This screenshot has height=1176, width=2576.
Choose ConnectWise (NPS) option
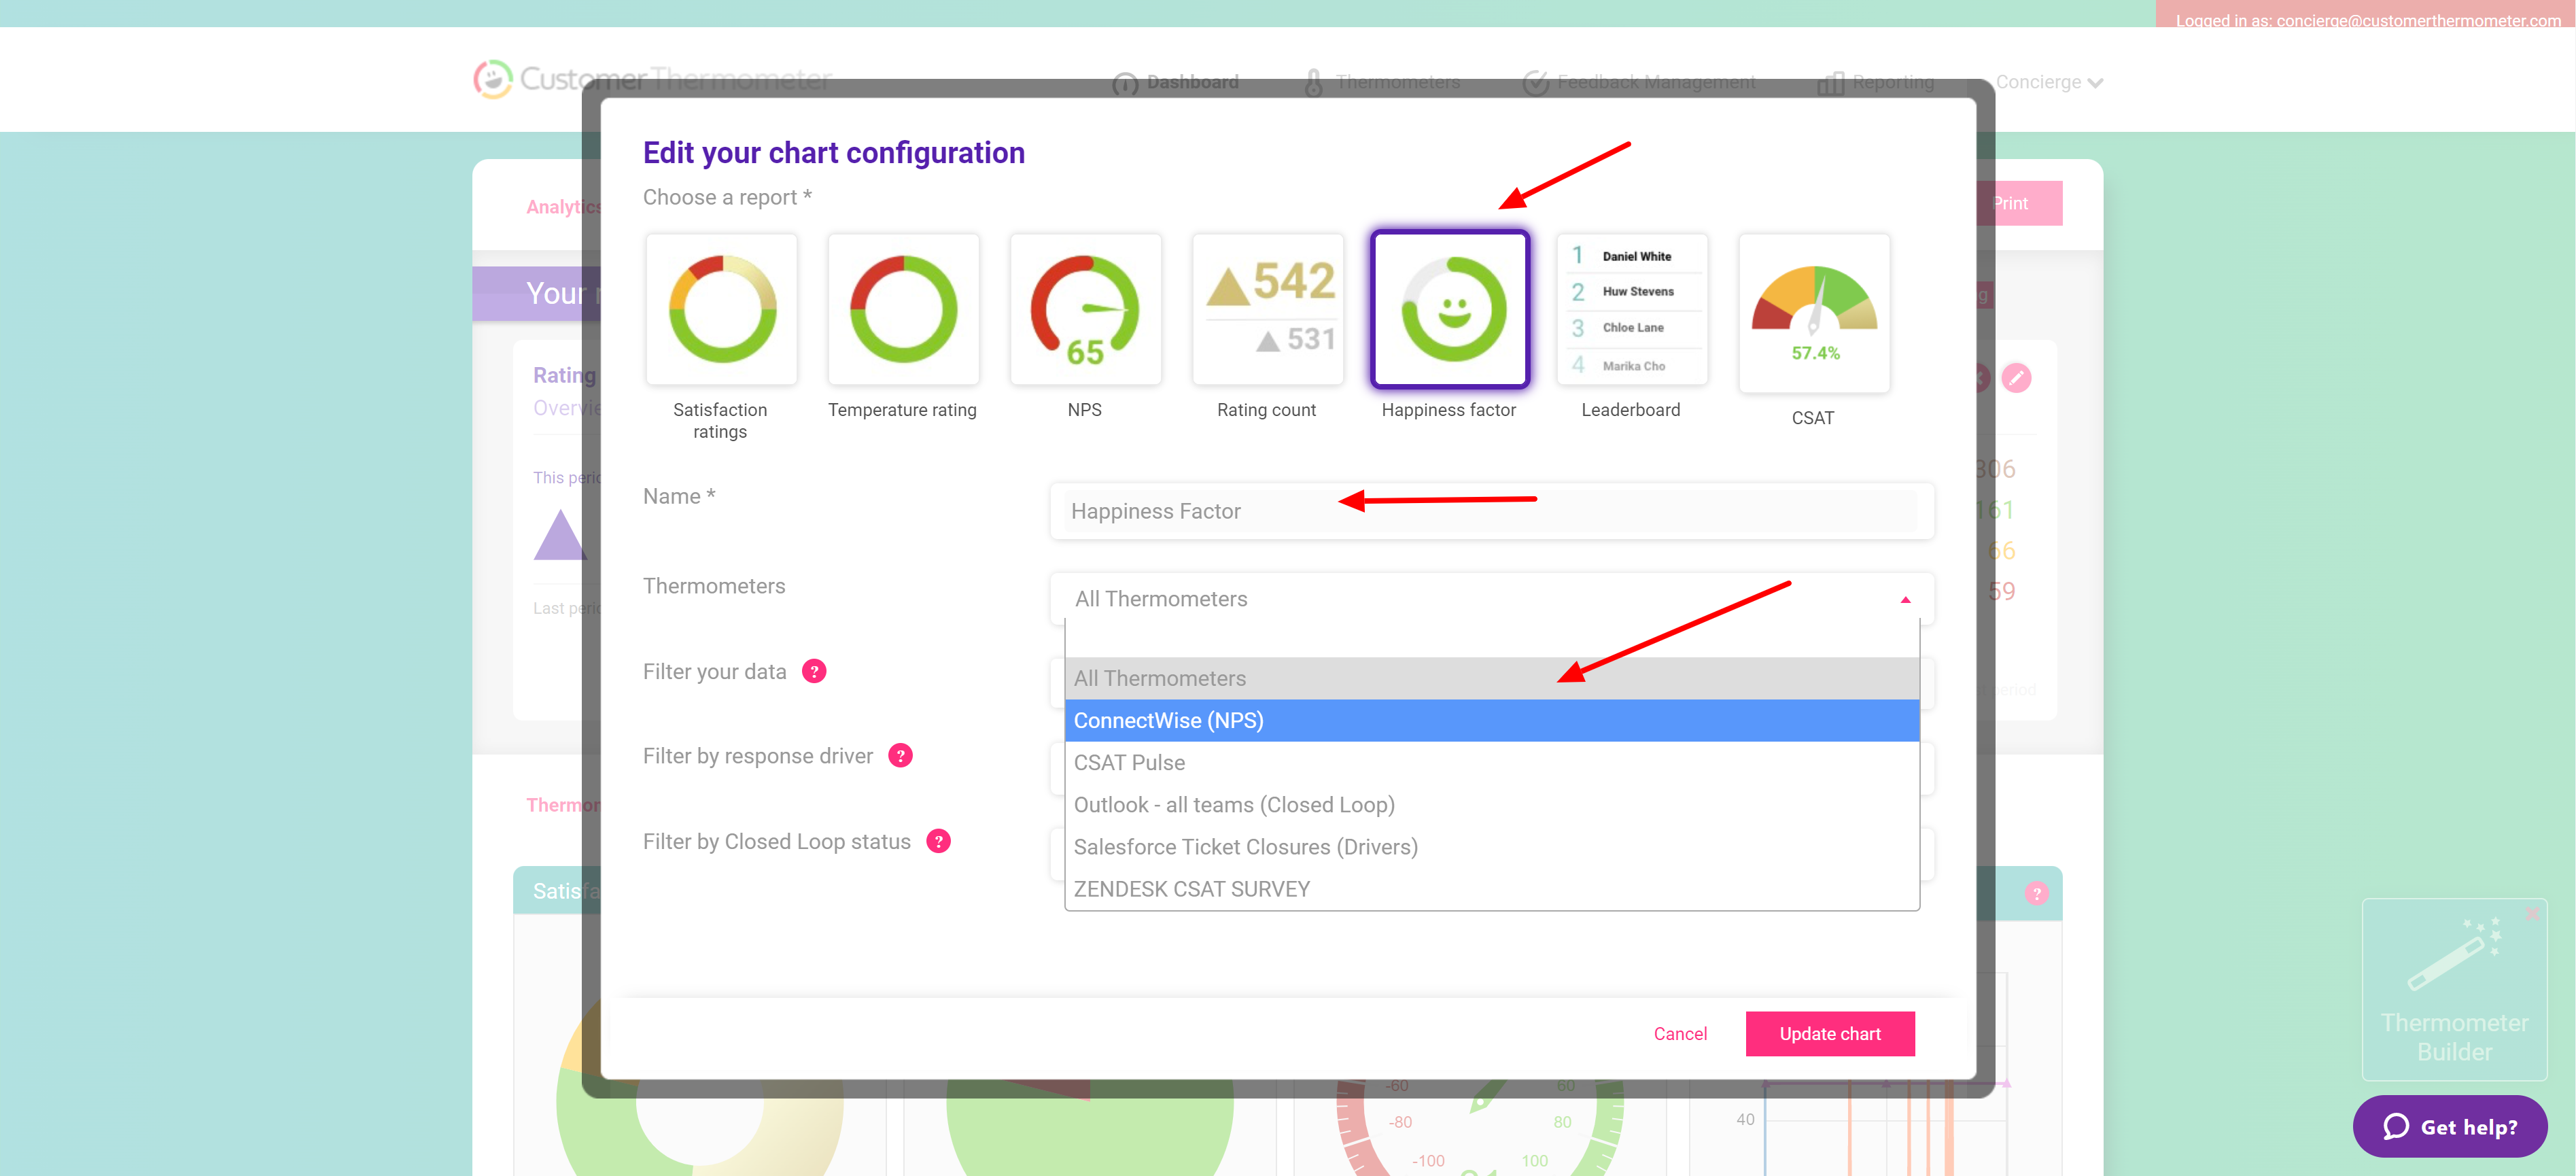[x=1491, y=720]
